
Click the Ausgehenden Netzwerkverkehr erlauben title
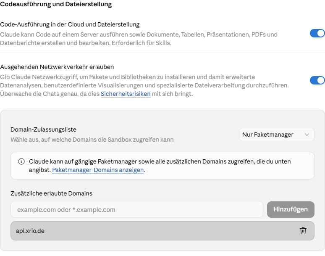[x=57, y=67]
